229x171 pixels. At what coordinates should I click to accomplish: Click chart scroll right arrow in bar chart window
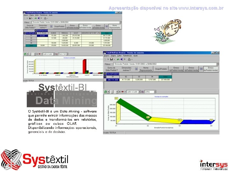pyautogui.click(x=35, y=54)
